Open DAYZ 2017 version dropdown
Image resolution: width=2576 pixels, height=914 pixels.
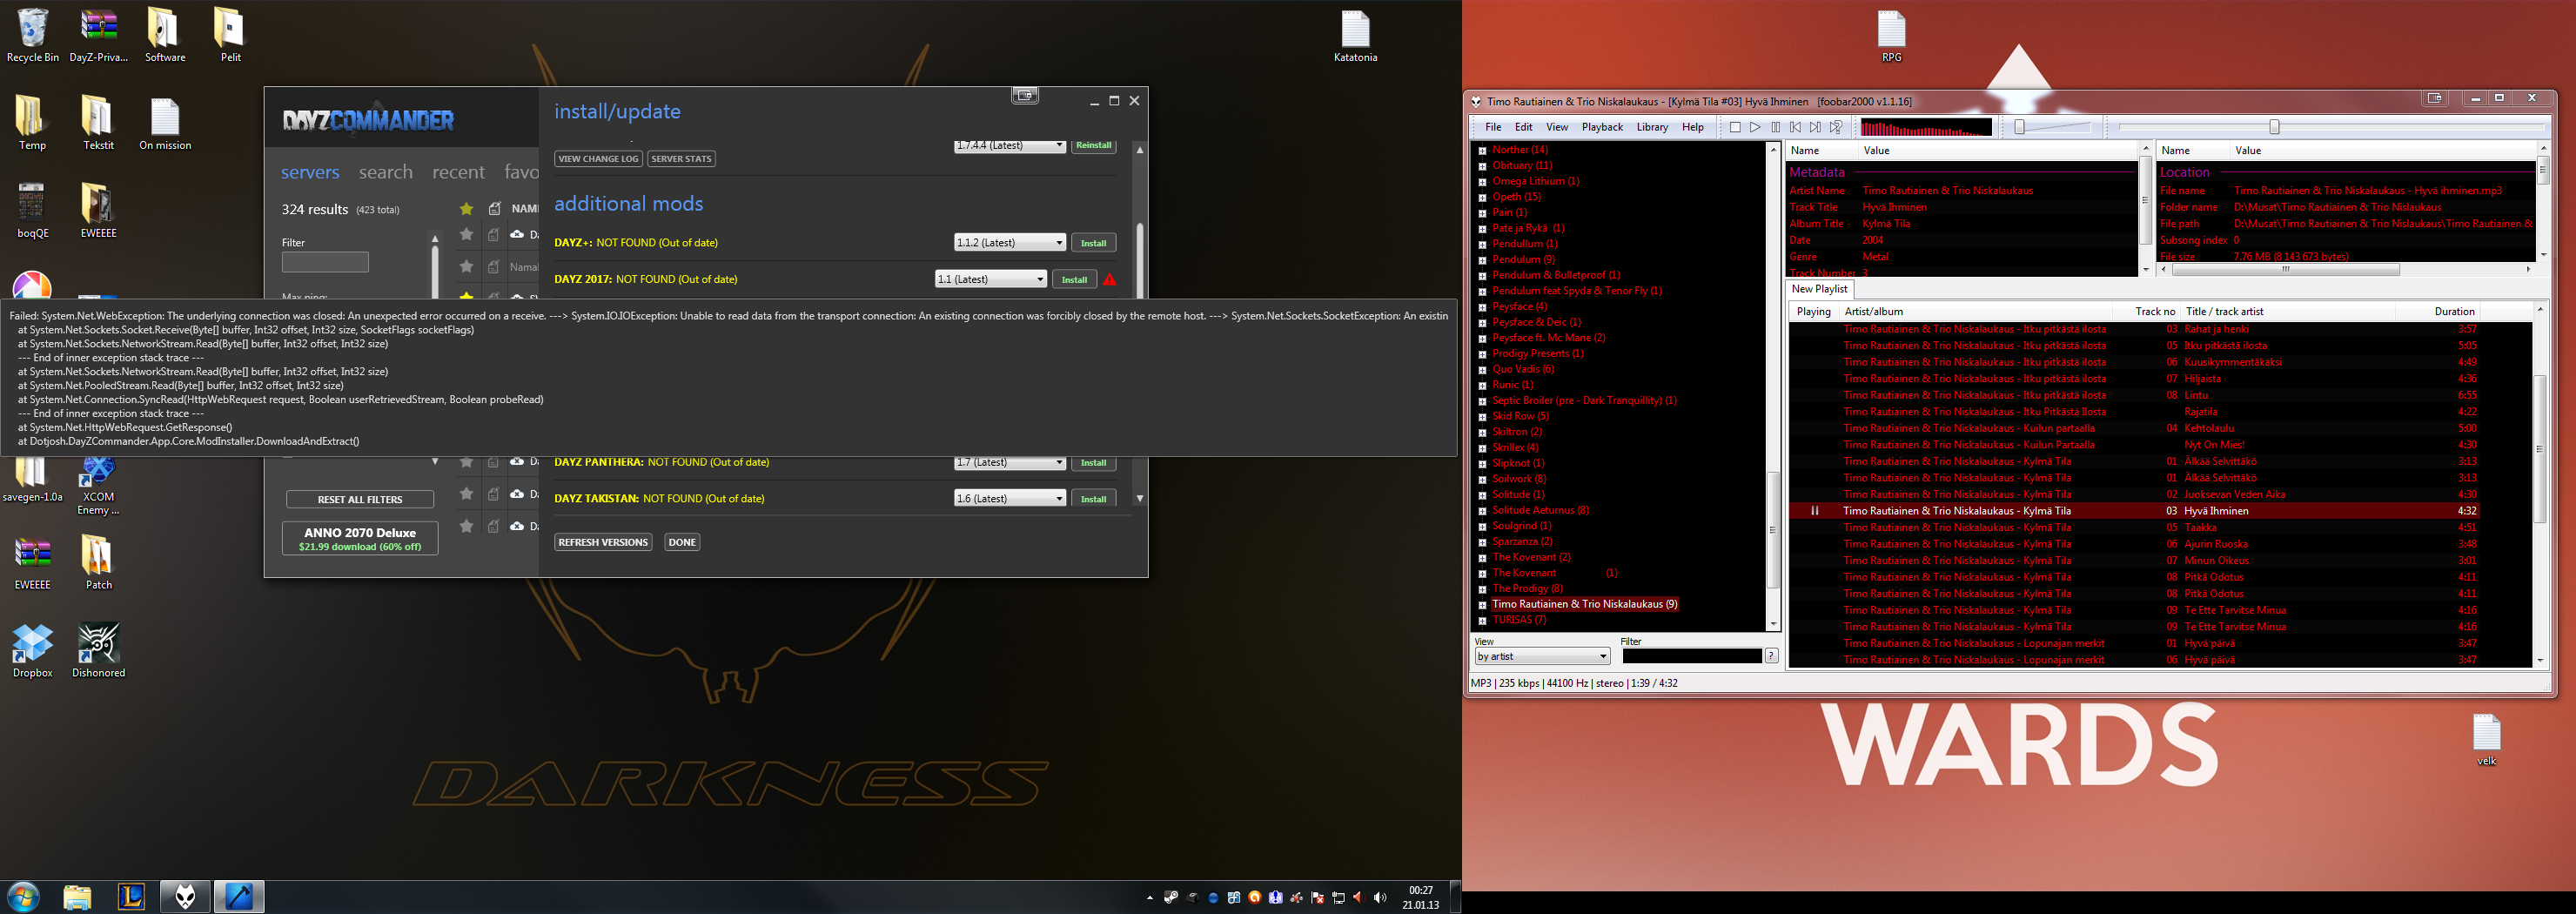991,279
